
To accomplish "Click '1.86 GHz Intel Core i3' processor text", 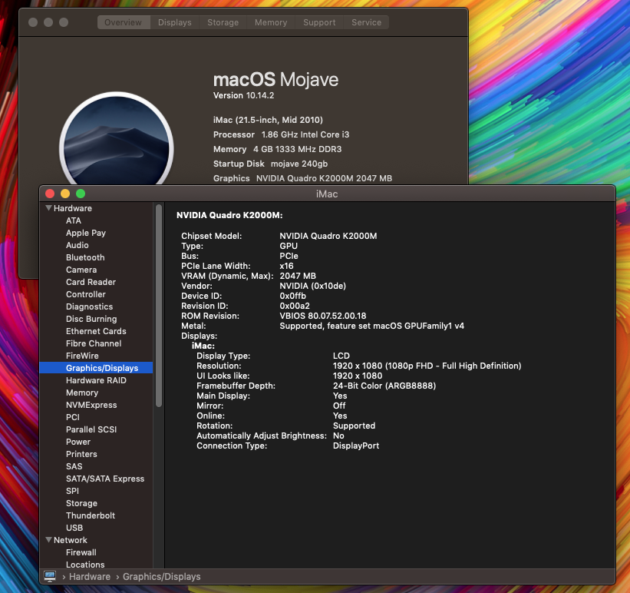I will pos(305,134).
